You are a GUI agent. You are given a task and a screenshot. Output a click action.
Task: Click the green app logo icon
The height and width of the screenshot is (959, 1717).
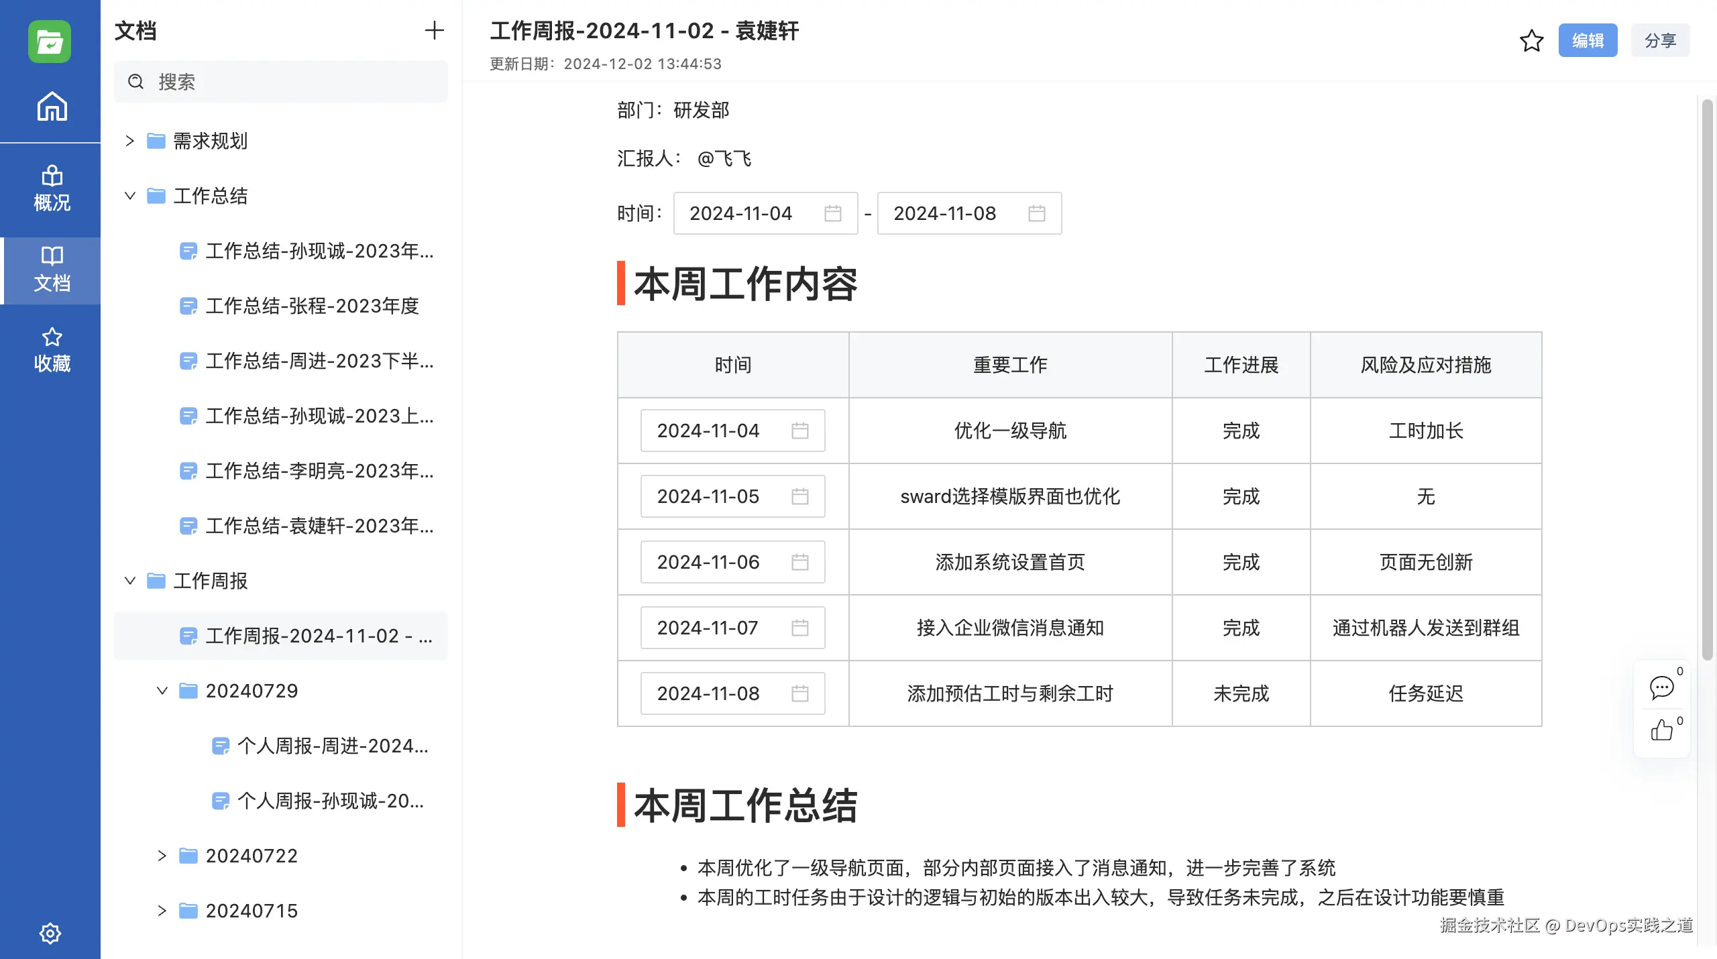coord(50,42)
